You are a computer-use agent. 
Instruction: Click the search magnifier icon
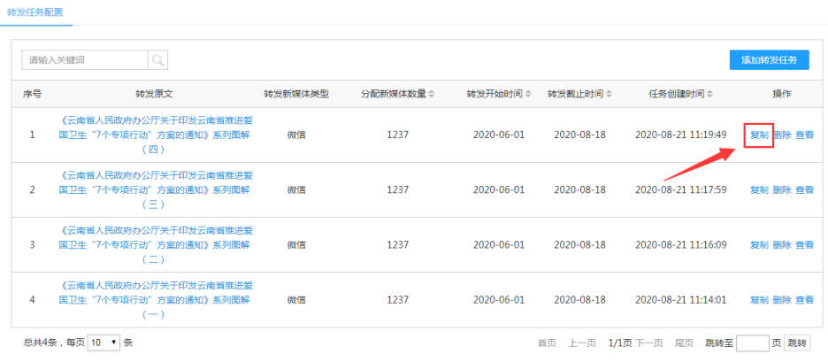tap(157, 60)
